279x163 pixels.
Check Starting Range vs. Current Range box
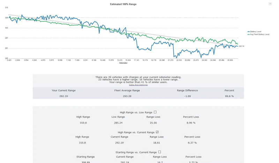coord(159,152)
